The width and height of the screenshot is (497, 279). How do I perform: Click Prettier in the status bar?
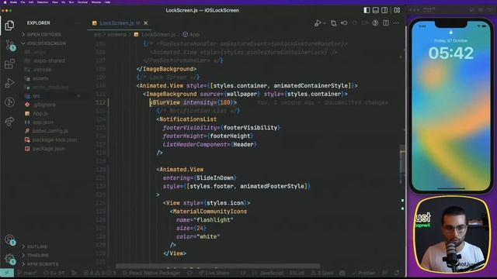tap(363, 273)
